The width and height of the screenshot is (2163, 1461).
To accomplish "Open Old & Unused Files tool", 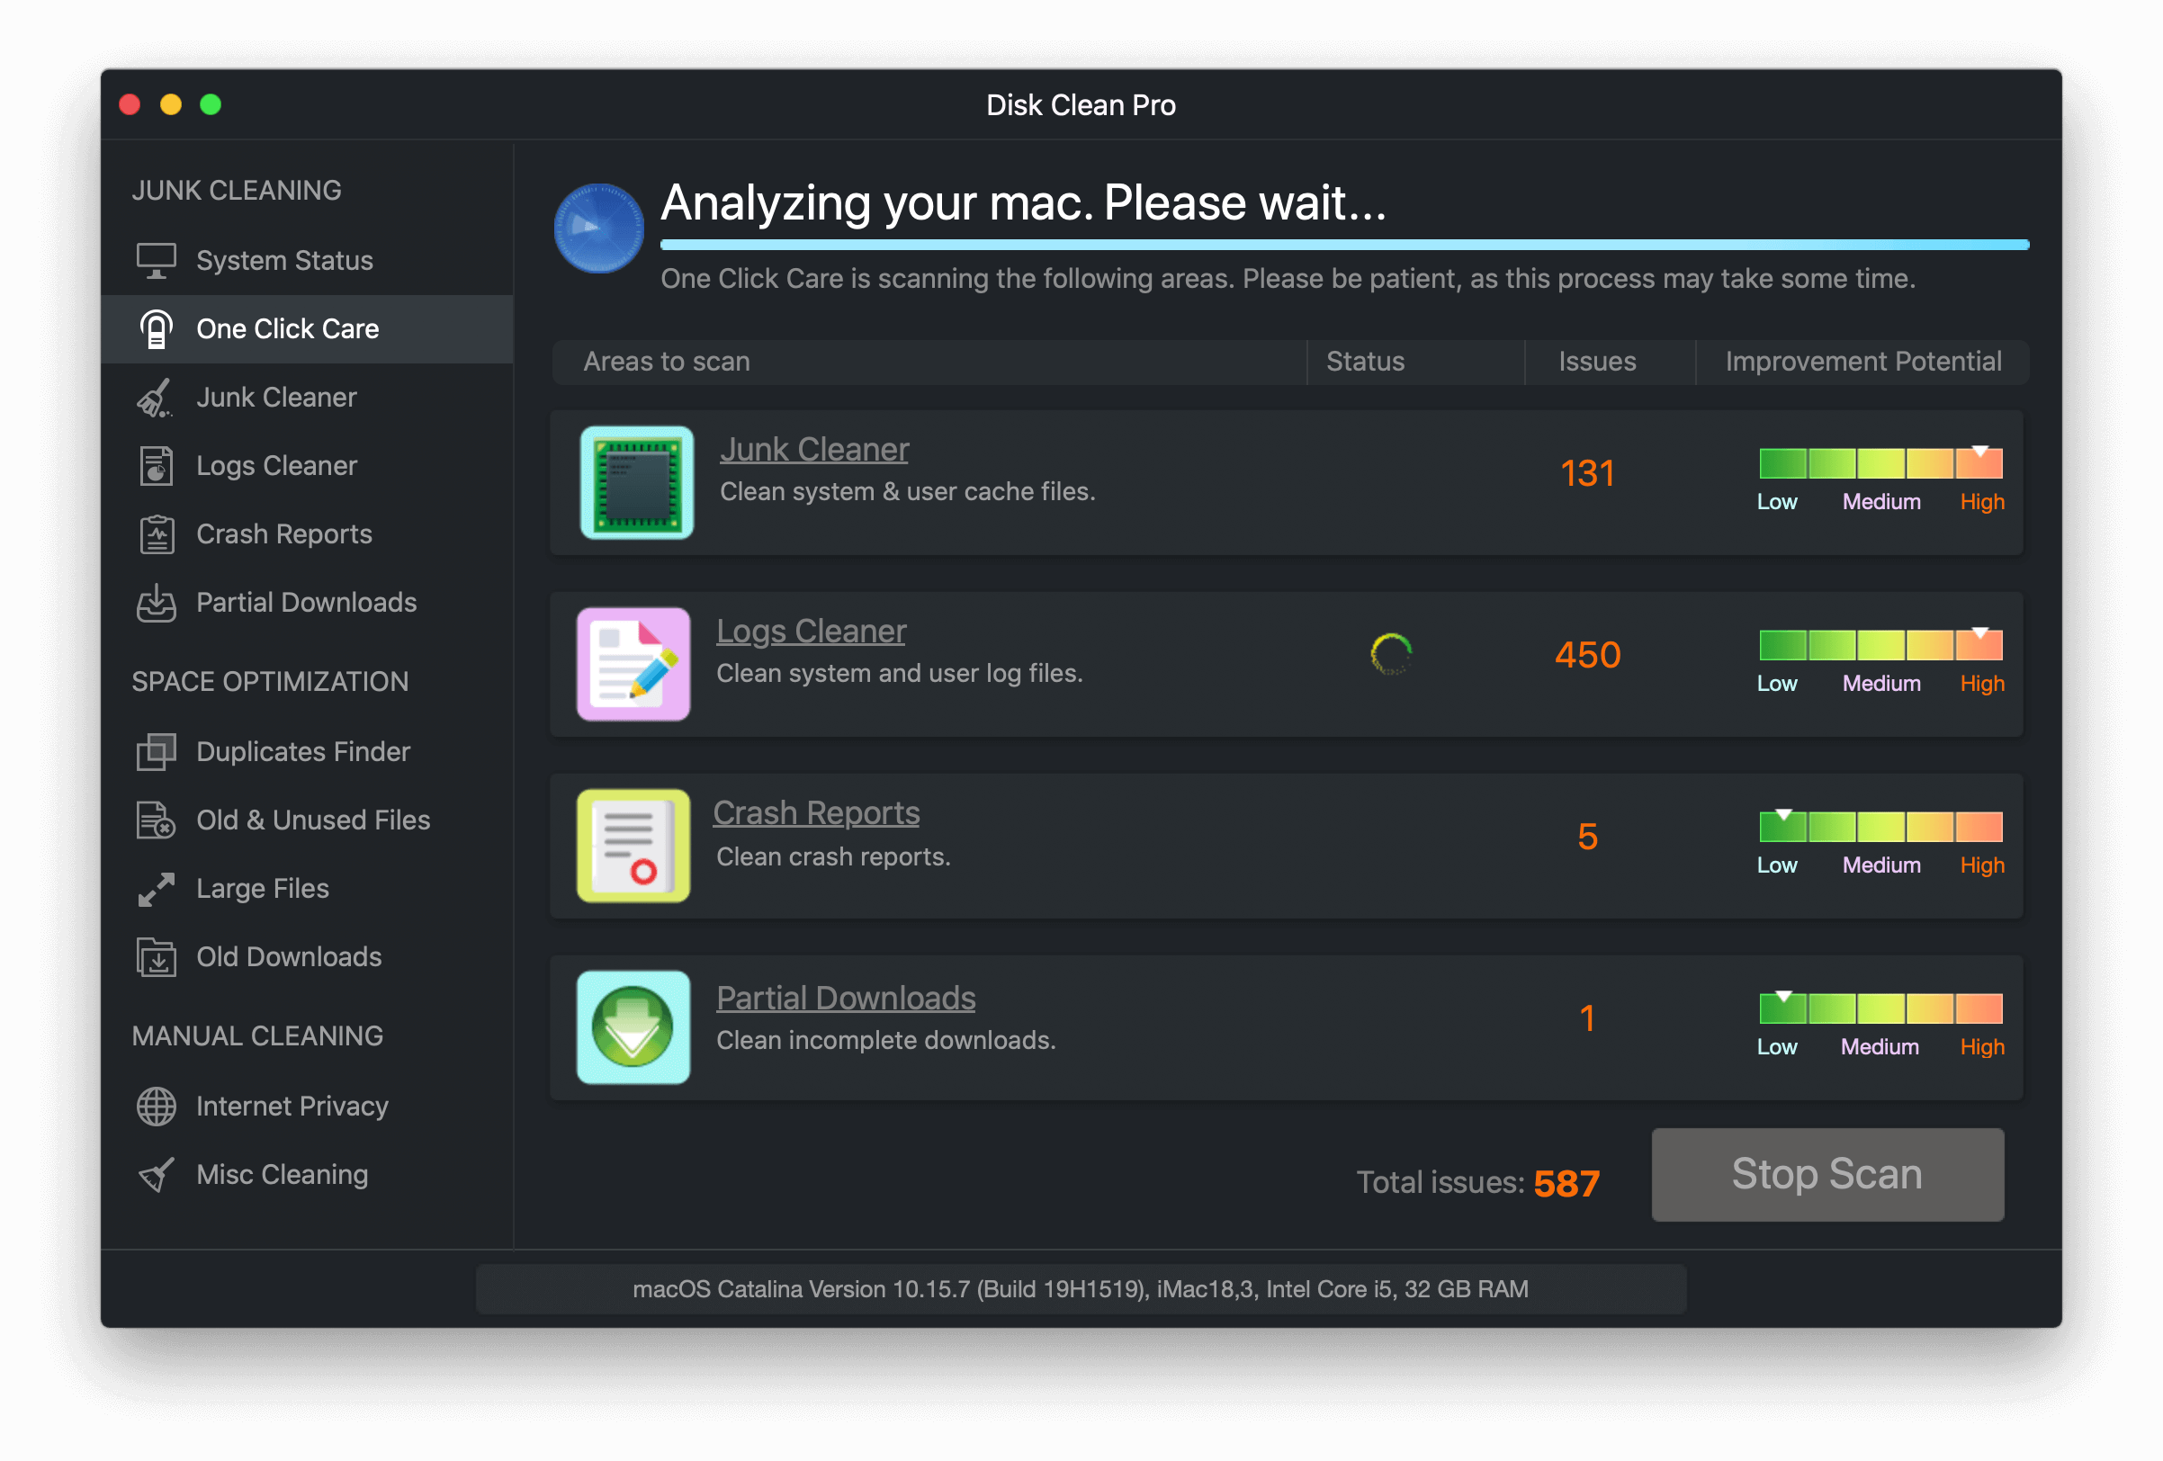I will coord(313,820).
